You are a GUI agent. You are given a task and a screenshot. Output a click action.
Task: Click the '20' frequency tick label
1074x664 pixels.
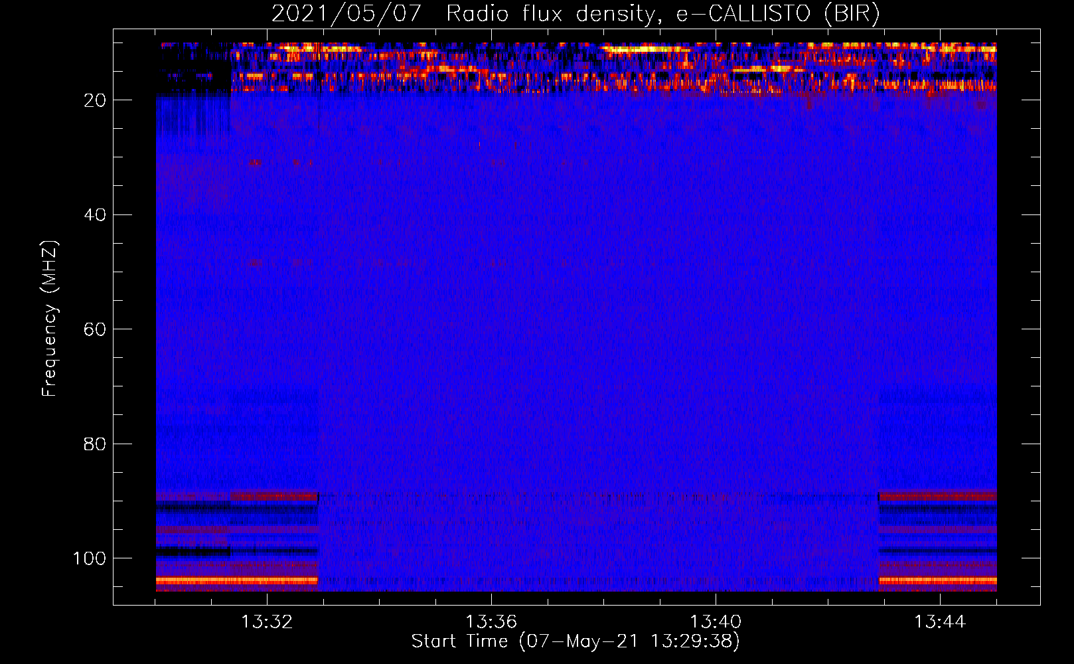[95, 100]
